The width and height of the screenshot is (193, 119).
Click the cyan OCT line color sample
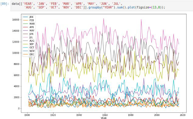[x=25, y=48]
